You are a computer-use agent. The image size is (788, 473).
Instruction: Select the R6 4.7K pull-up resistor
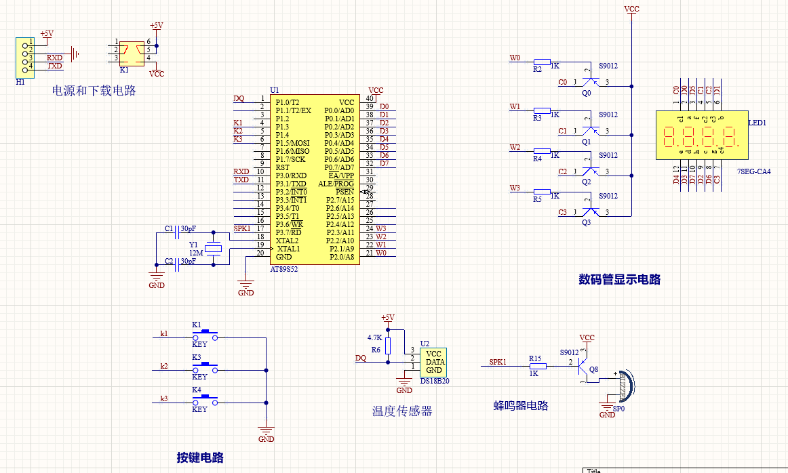click(x=388, y=346)
